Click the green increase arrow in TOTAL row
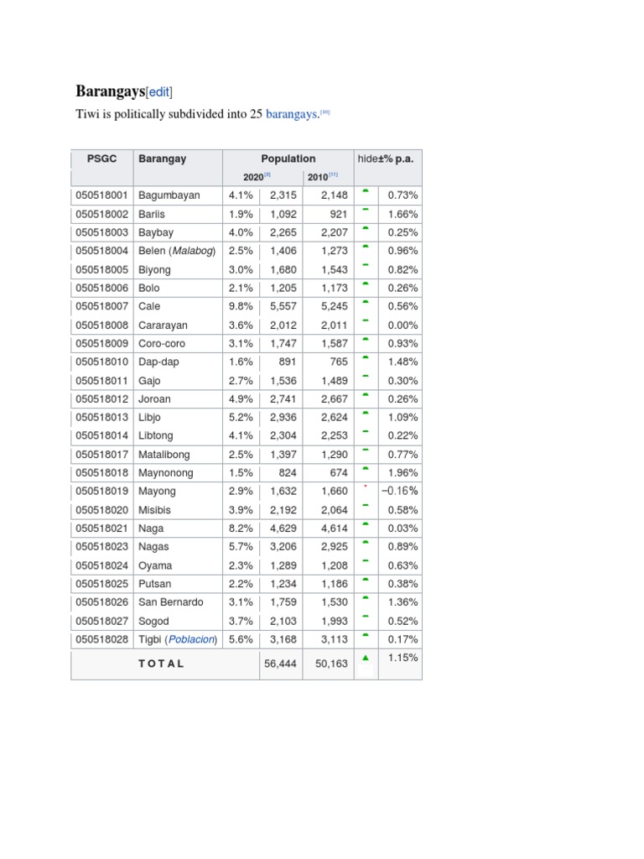This screenshot has width=644, height=859. (366, 658)
